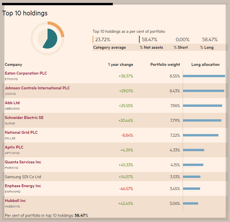Screen dimensions: 230x222
Task: Click the ABBN:SWX ticker symbol
Action: [12, 109]
